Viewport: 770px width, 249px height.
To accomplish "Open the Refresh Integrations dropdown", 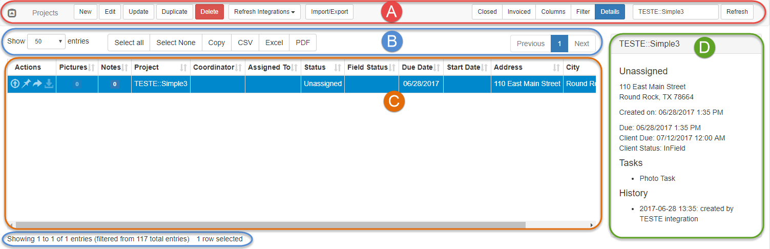I will click(x=264, y=12).
